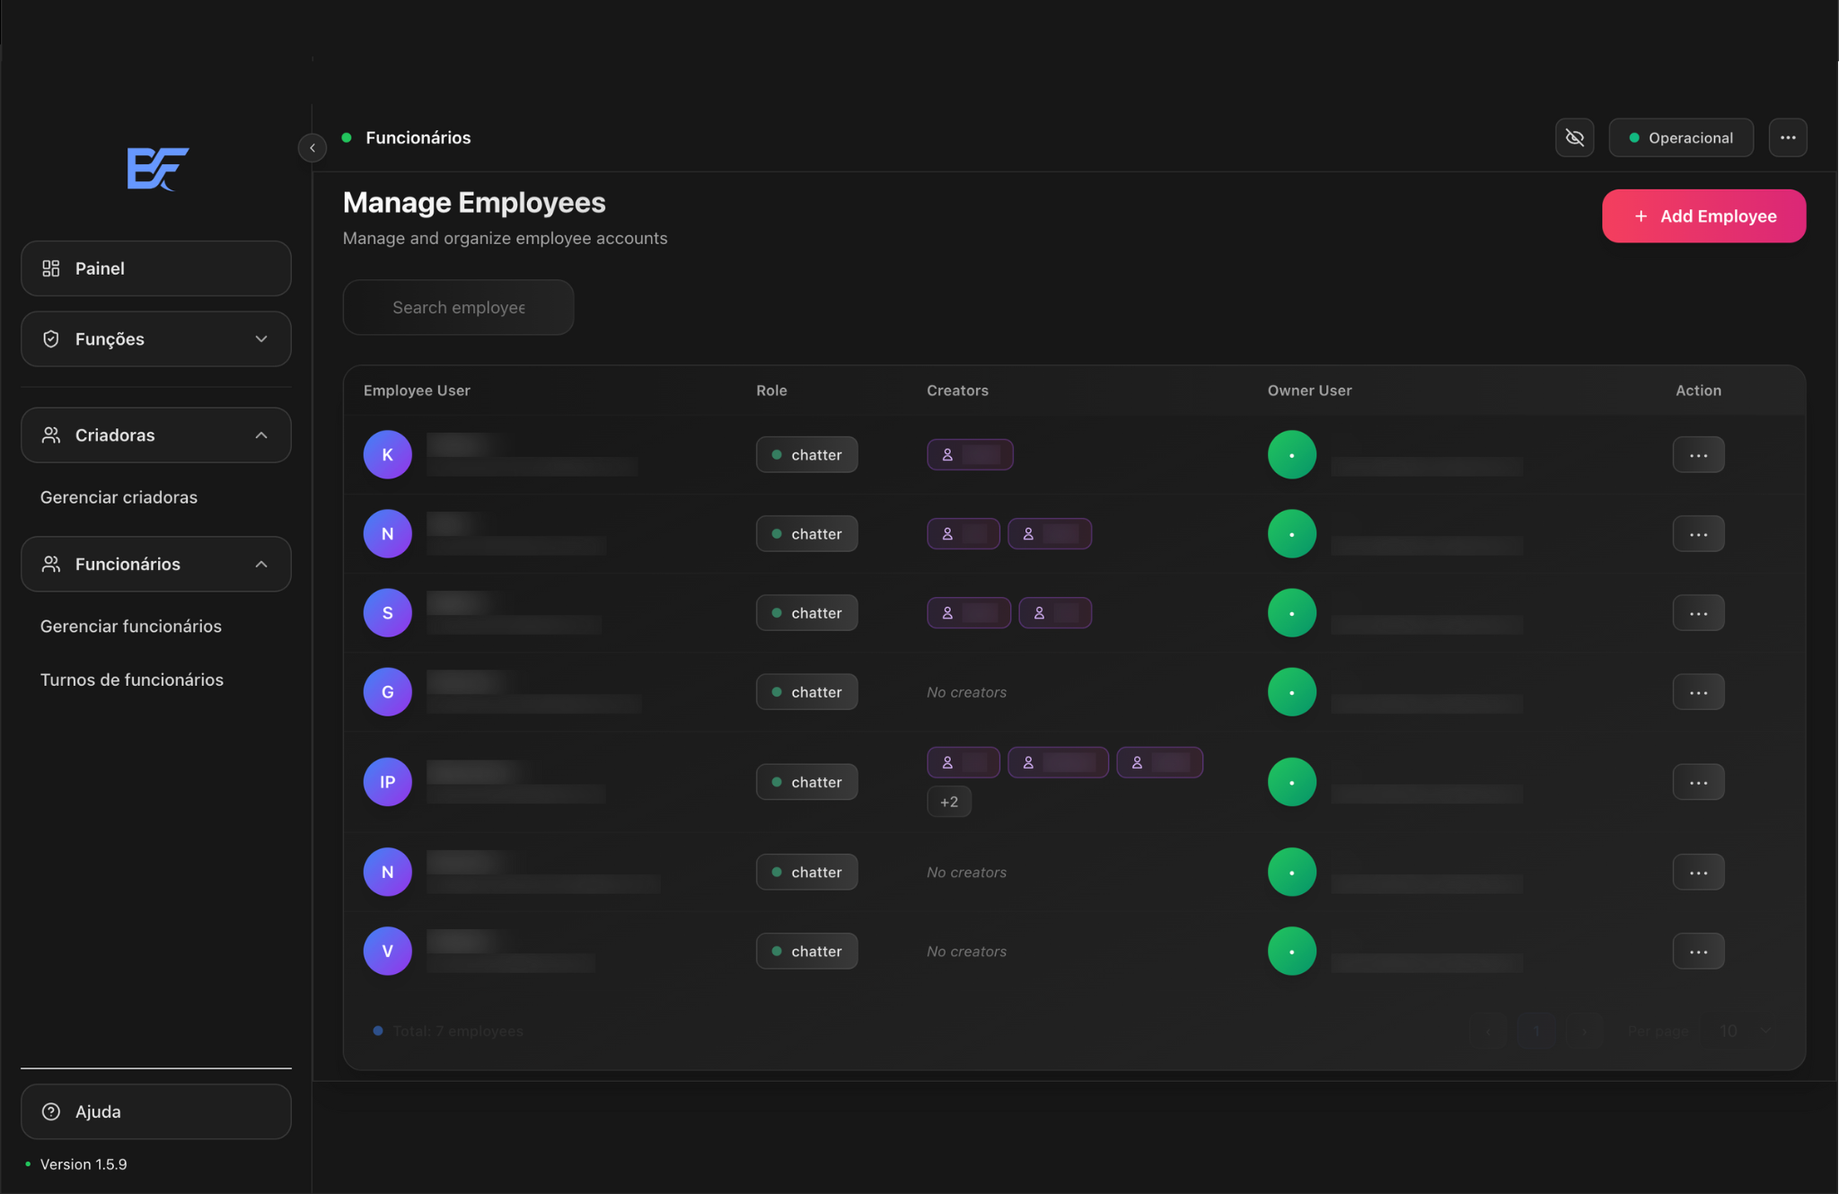Click the green owner avatar in first row
The width and height of the screenshot is (1839, 1194).
1291,454
